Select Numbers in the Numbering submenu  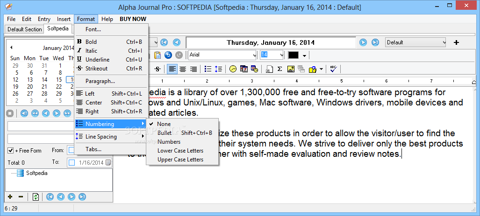point(182,142)
